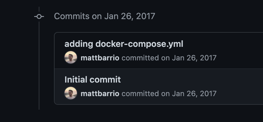Click 'Jan 26, 2017' date in Initial commit row
This screenshot has width=263, height=122.
click(x=194, y=94)
